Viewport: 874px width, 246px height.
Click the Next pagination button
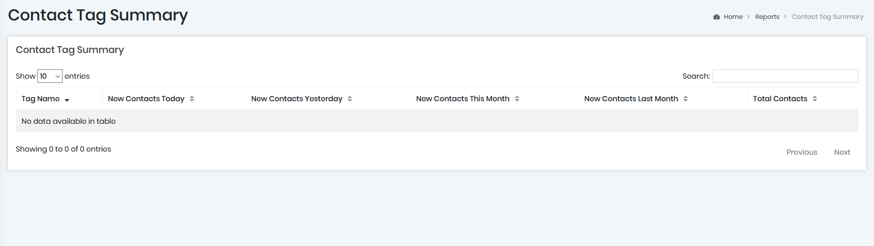(x=842, y=152)
